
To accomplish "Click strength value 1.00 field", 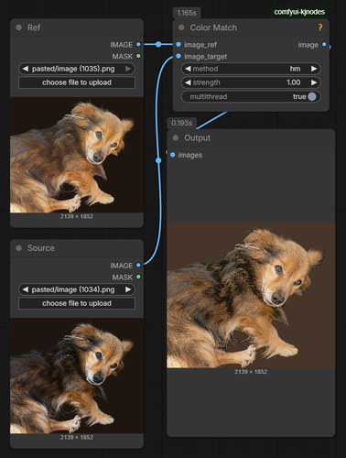I will [251, 82].
